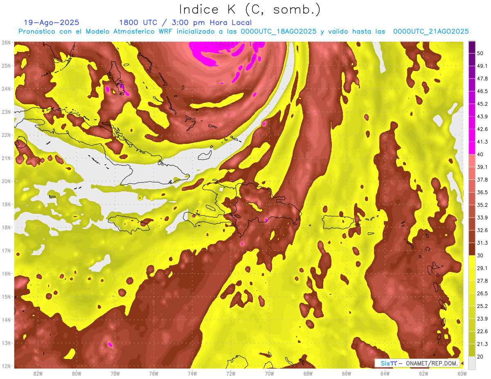Click the latitude label '16N'

click(x=6, y=274)
